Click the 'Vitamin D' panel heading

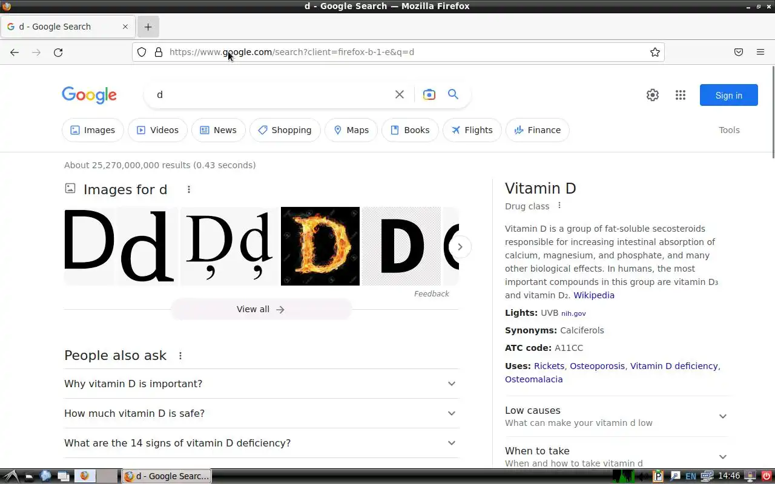541,188
